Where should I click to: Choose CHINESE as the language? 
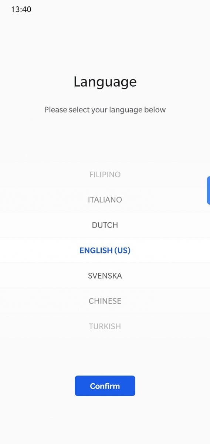tap(105, 301)
